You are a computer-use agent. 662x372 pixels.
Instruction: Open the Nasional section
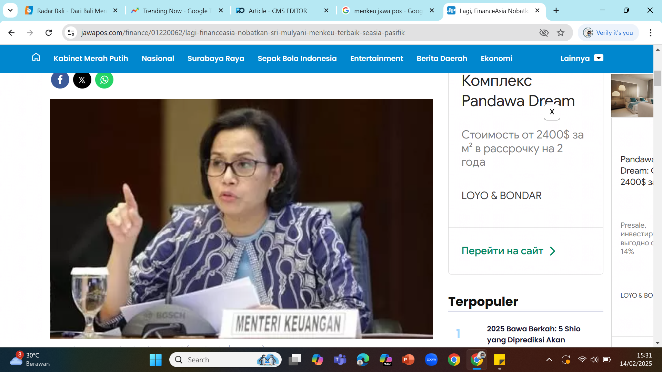tap(158, 58)
